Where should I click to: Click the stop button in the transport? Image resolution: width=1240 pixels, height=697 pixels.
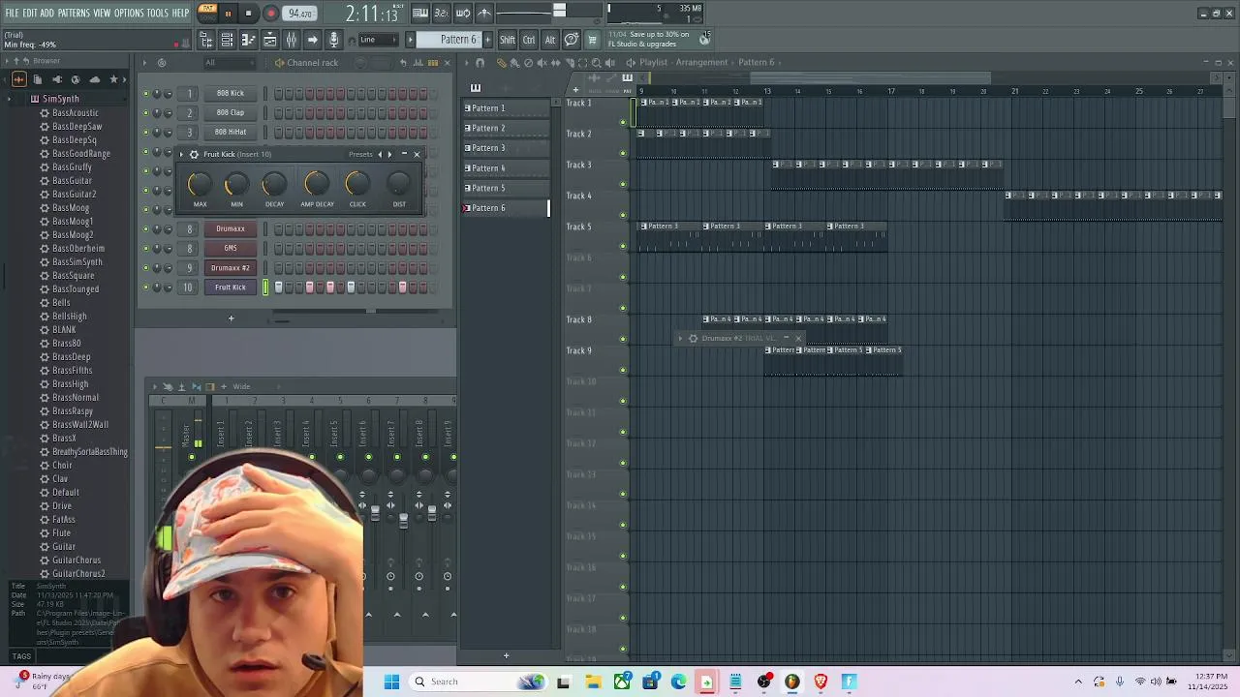click(248, 14)
